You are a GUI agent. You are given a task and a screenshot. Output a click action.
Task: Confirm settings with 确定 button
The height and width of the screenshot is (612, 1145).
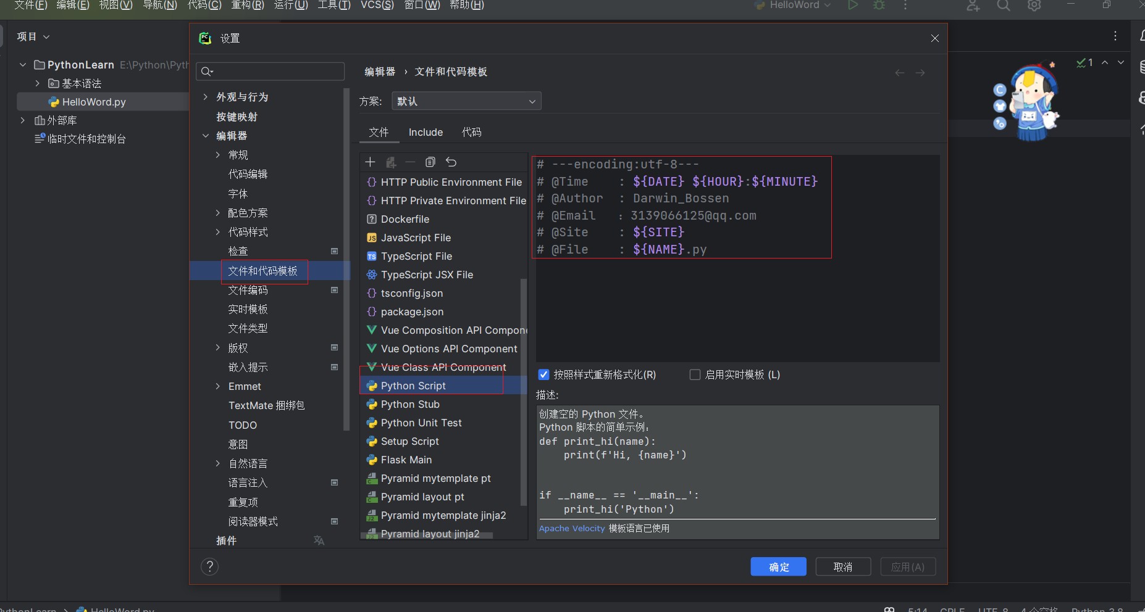[x=778, y=567]
